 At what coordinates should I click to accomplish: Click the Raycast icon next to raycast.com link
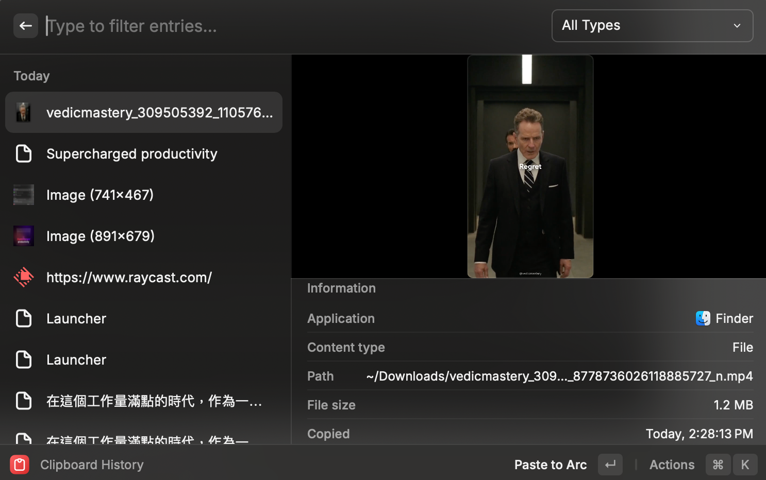[23, 277]
